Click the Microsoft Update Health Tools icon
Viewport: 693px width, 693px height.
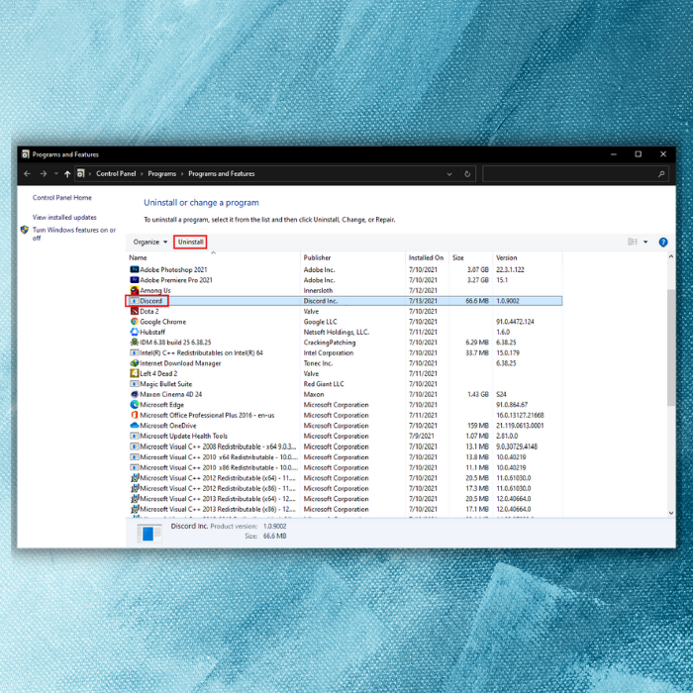click(135, 436)
